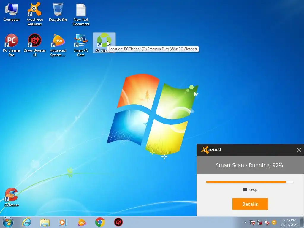This screenshot has height=228, width=304.
Task: Open scan Details in Avast popup
Action: [x=250, y=204]
